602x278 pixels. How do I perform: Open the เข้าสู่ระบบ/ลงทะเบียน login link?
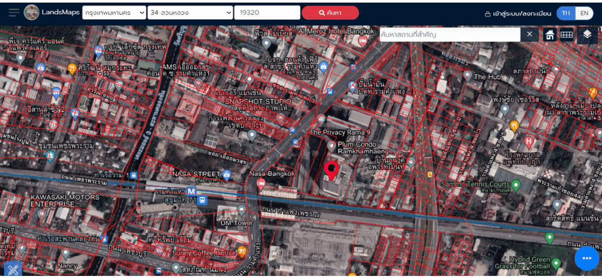(x=518, y=13)
